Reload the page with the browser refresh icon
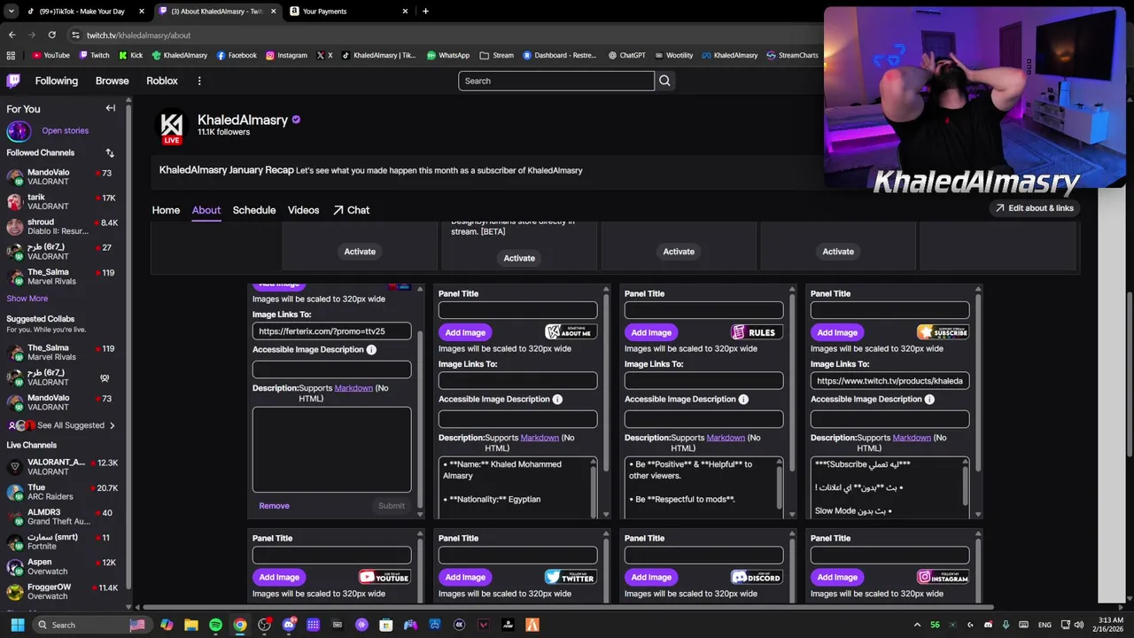The image size is (1134, 638). pos(51,35)
